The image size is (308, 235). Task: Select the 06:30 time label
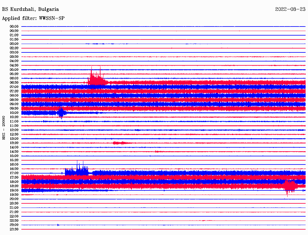pyautogui.click(x=14, y=83)
